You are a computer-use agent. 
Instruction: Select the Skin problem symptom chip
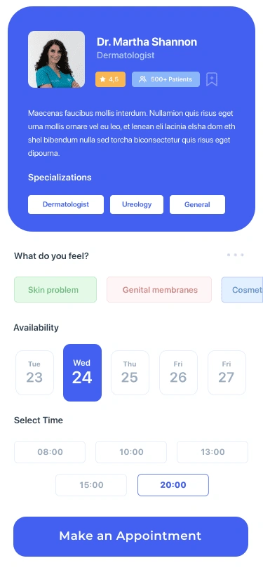click(55, 290)
